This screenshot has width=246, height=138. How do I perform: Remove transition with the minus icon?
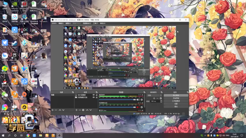pyautogui.click(x=157, y=98)
